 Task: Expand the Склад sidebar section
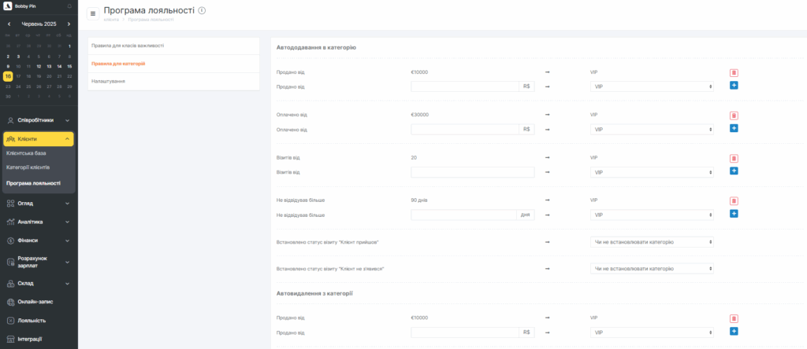pos(39,283)
